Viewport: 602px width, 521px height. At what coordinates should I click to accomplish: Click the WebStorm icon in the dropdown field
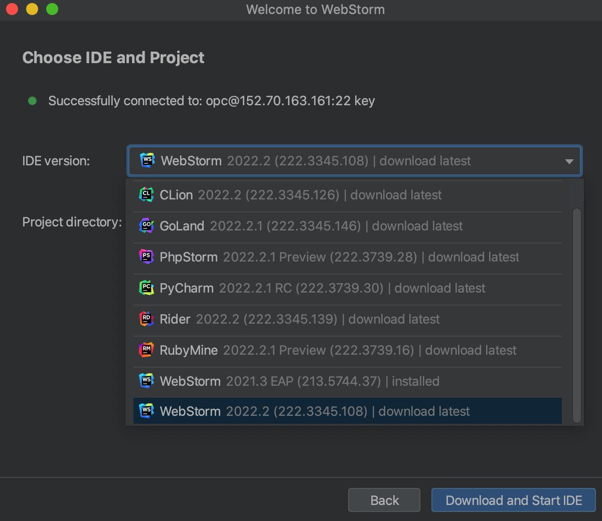147,161
